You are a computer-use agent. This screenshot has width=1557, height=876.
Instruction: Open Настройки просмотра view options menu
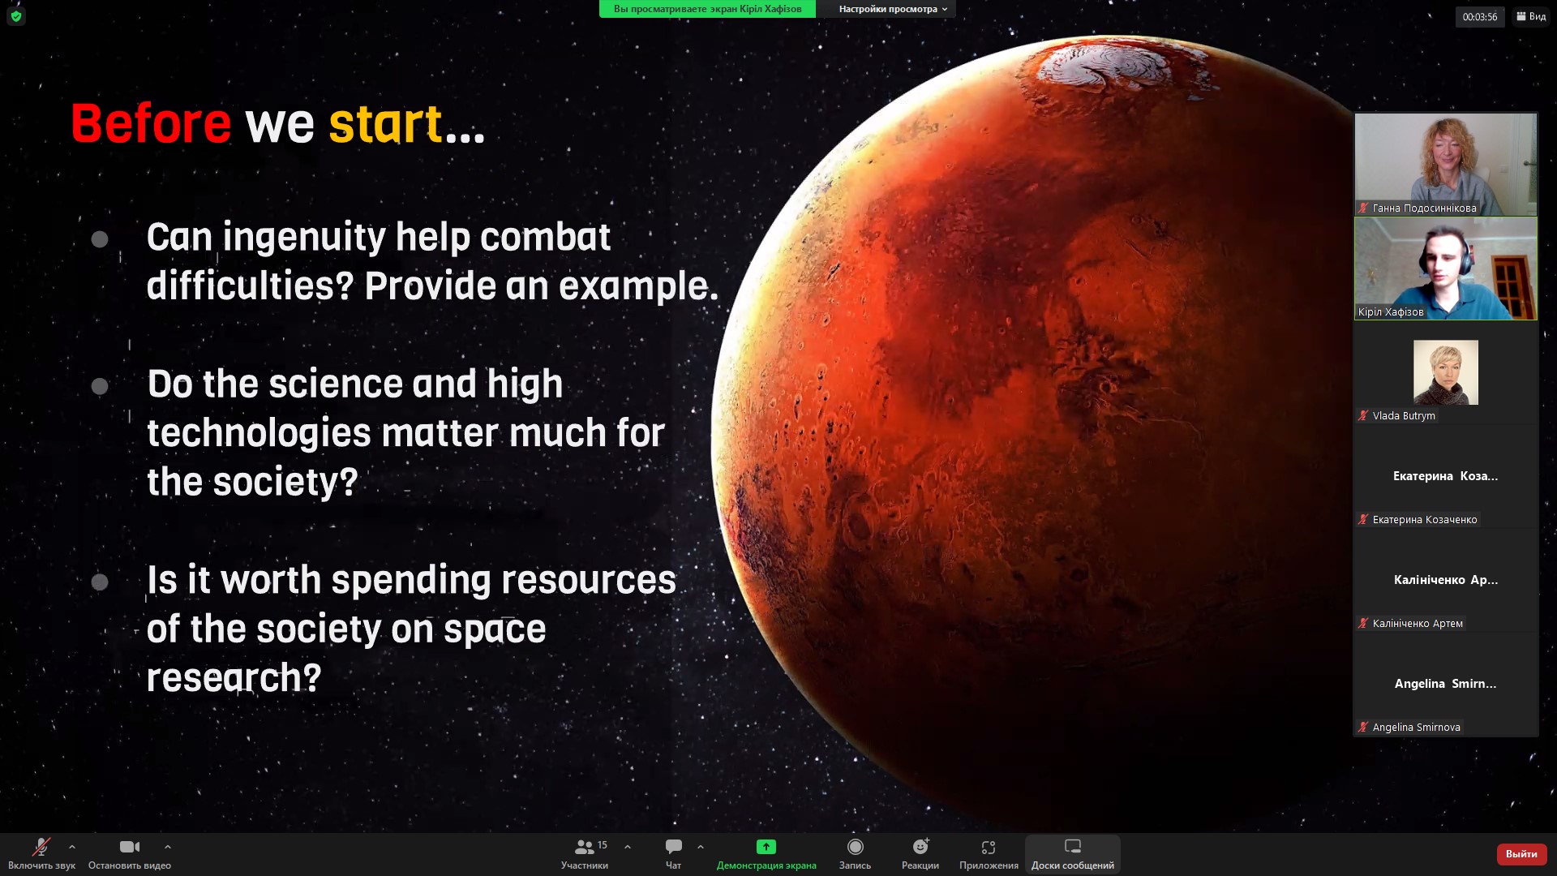click(892, 9)
